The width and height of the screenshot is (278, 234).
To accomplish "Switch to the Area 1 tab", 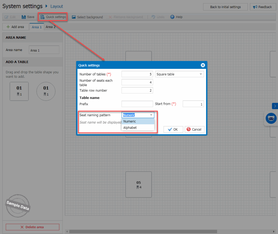I will [37, 27].
